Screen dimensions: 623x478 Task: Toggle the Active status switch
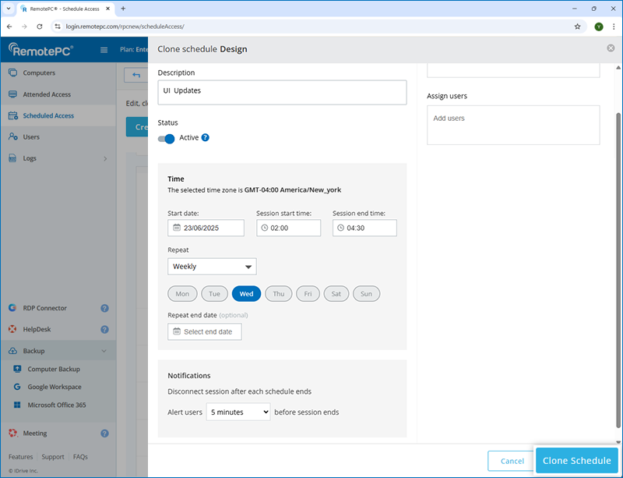click(x=167, y=138)
